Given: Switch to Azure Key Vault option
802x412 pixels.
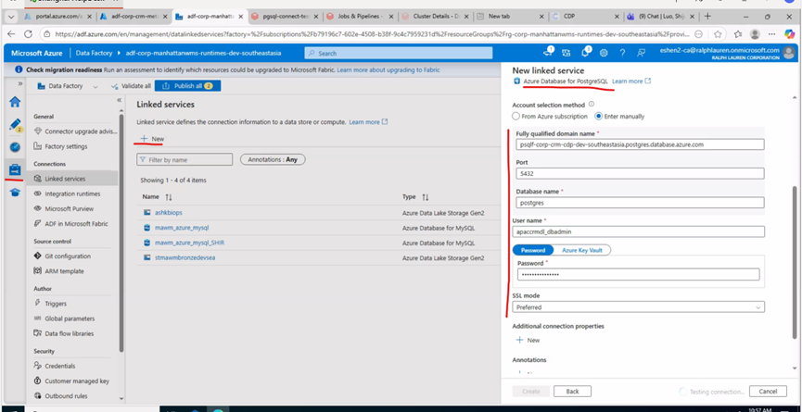Looking at the screenshot, I should pyautogui.click(x=581, y=250).
